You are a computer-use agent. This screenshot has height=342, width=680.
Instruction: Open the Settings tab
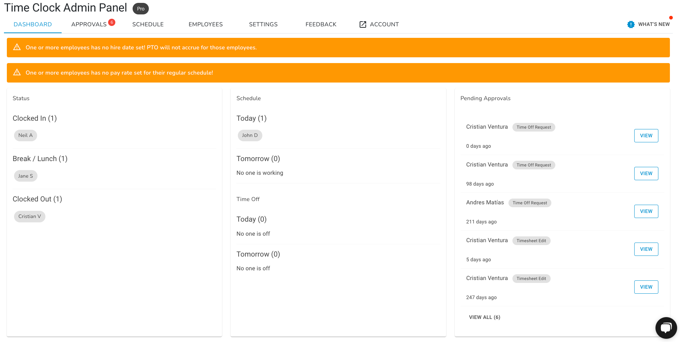pos(263,25)
